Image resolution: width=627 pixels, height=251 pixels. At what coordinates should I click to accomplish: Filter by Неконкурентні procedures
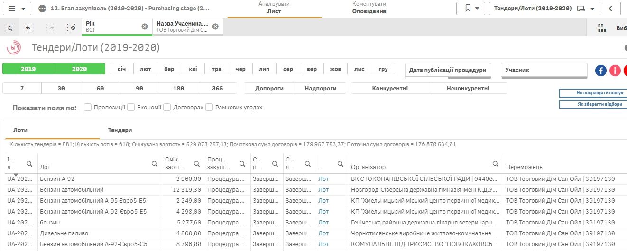pos(468,89)
